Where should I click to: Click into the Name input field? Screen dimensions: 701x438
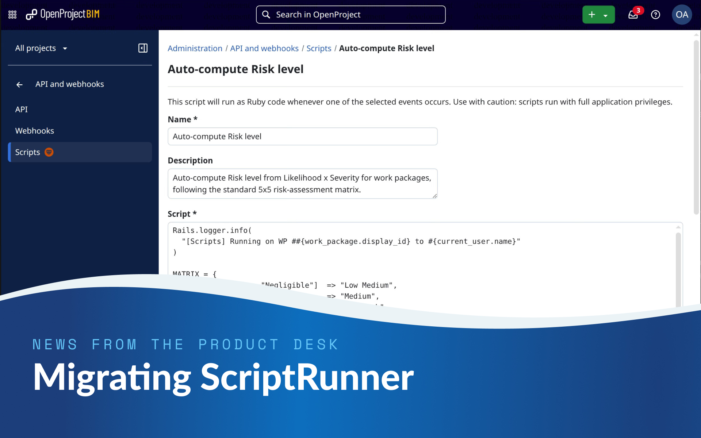tap(302, 137)
